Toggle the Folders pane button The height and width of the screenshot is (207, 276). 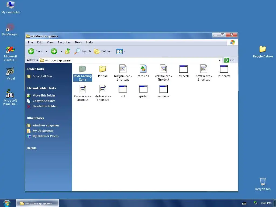103,51
